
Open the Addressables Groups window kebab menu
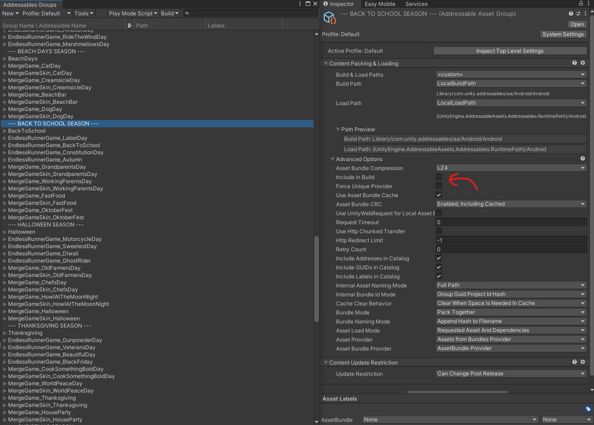pos(301,4)
